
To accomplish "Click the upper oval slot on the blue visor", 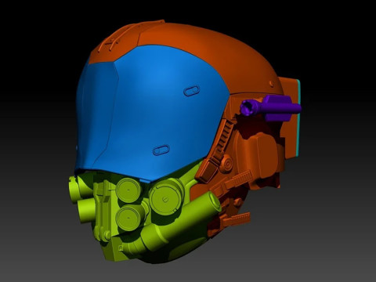I will [x=192, y=91].
